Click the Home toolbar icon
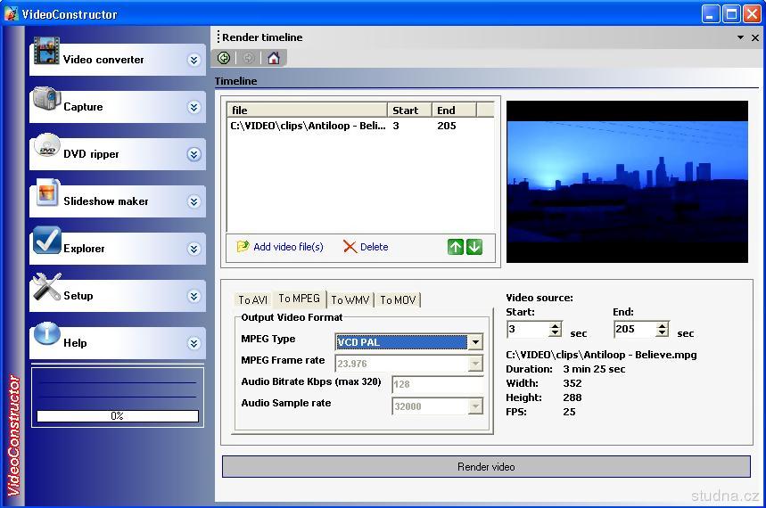Viewport: 766px width, 508px height. point(273,58)
